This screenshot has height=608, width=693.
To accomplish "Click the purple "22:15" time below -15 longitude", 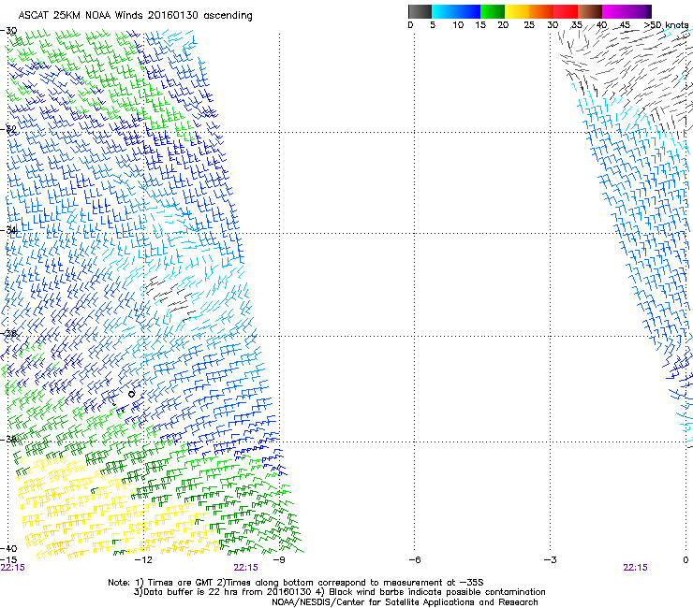I will pos(13,568).
